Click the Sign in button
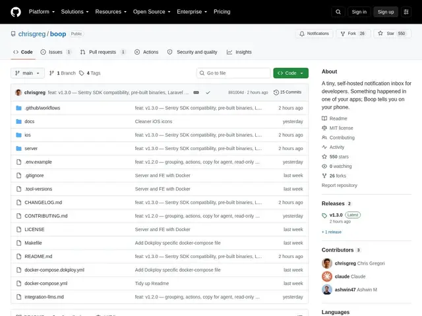 click(x=359, y=12)
